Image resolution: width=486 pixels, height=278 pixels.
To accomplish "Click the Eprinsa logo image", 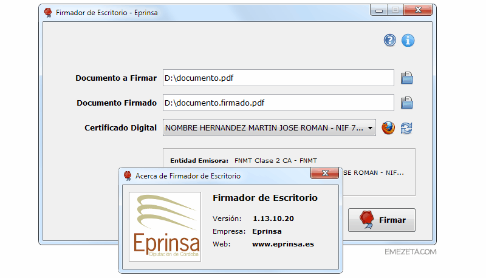I will pos(165,226).
